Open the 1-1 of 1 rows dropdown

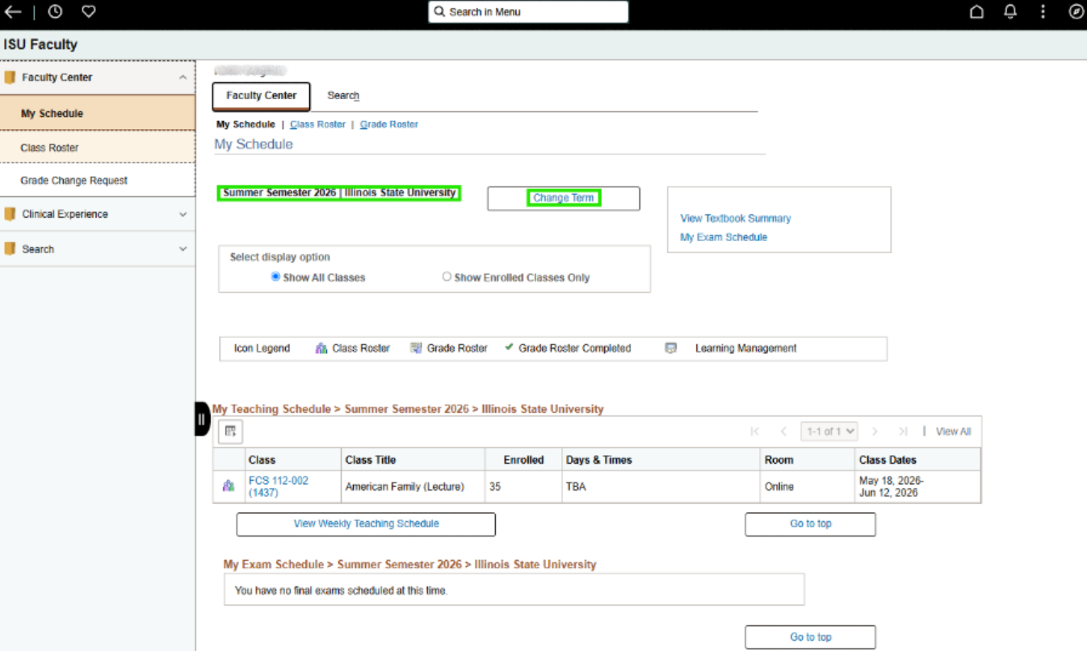(829, 432)
